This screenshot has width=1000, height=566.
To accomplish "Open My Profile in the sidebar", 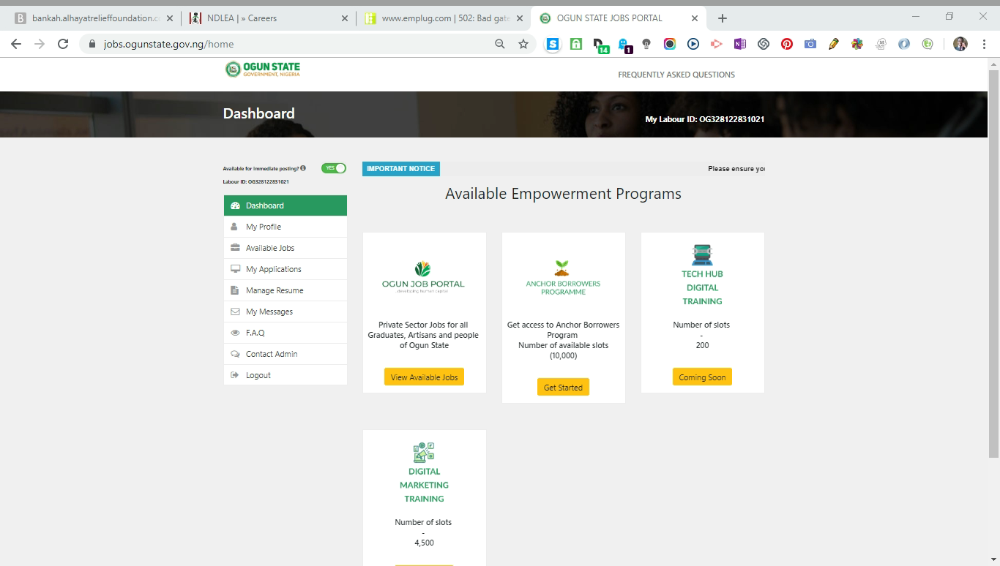I will (x=264, y=227).
